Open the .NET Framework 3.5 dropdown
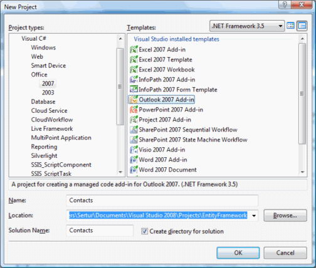The image size is (316, 268). pos(247,26)
